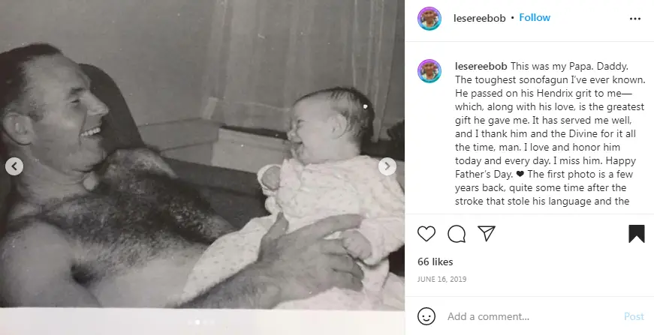Open the lesereebob username in the header
Image resolution: width=654 pixels, height=335 pixels.
click(479, 18)
